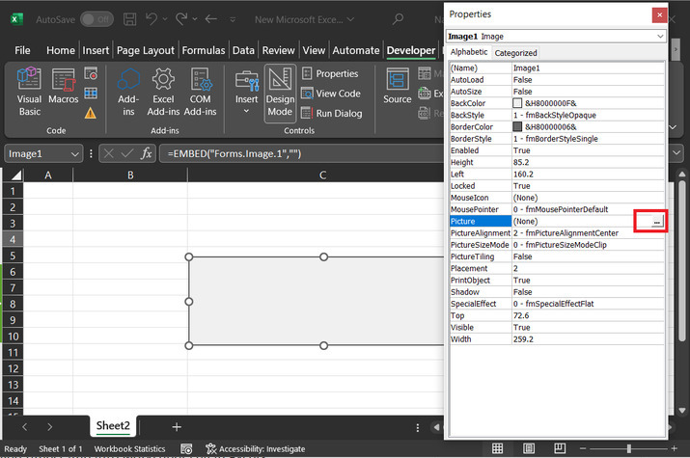Viewport: 690px width, 458px height.
Task: Switch to the Categorized tab
Action: (x=515, y=53)
